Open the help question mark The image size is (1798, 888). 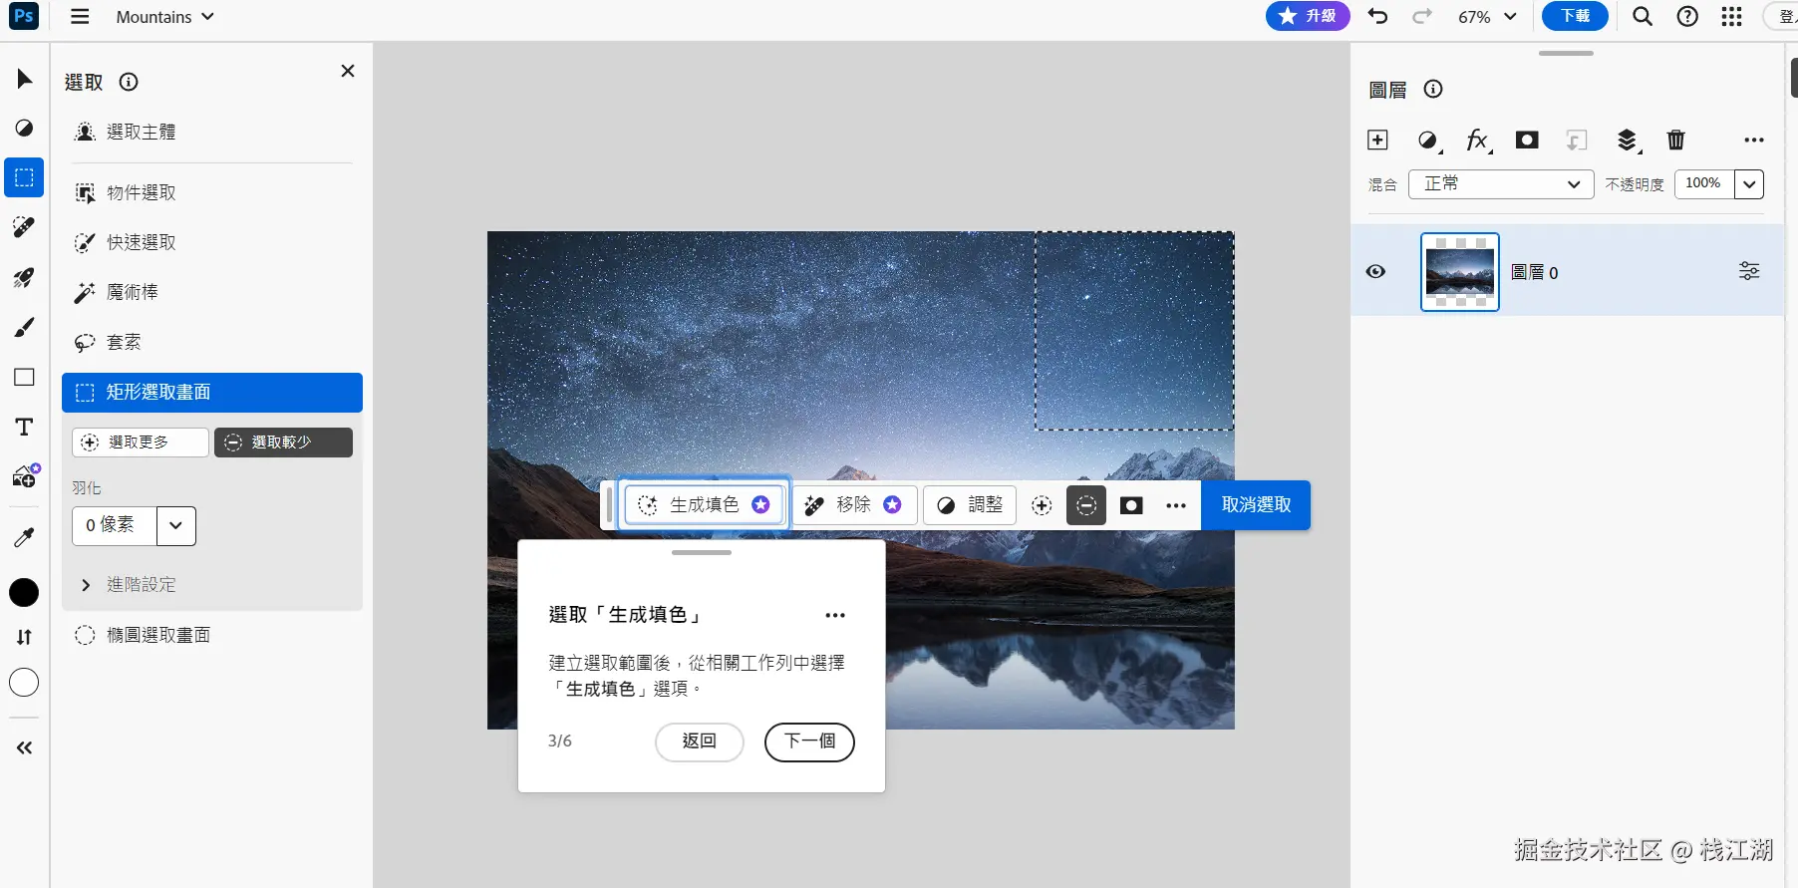click(1687, 16)
